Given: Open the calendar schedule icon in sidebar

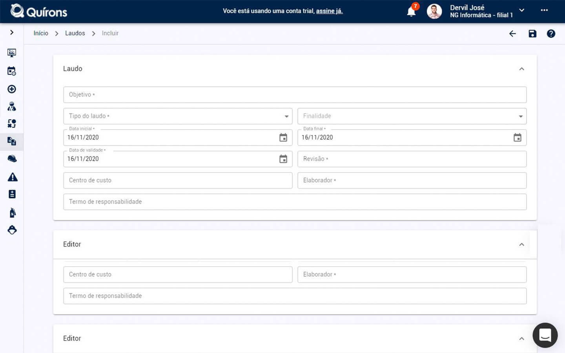Looking at the screenshot, I should [x=12, y=71].
